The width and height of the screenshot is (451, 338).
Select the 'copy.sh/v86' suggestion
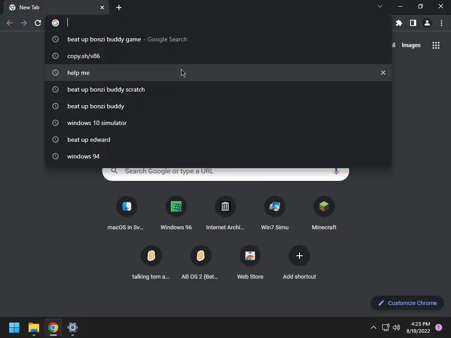point(218,56)
